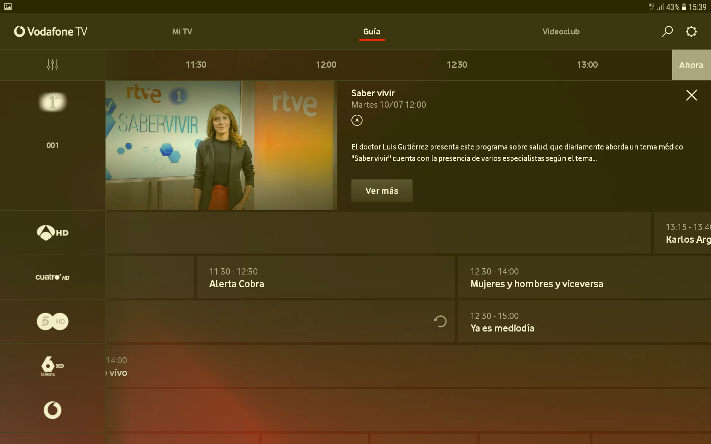Open the settings gear
This screenshot has height=444, width=711.
click(x=691, y=31)
